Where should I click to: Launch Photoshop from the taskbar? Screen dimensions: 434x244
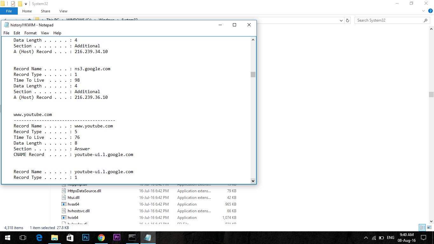85,238
